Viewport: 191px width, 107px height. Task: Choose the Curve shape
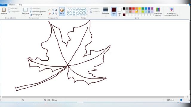[71, 9]
